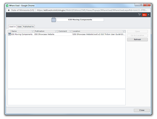Viewport: 157px width, 119px height.
Task: Open the Name column filter
Action: [x=32, y=31]
